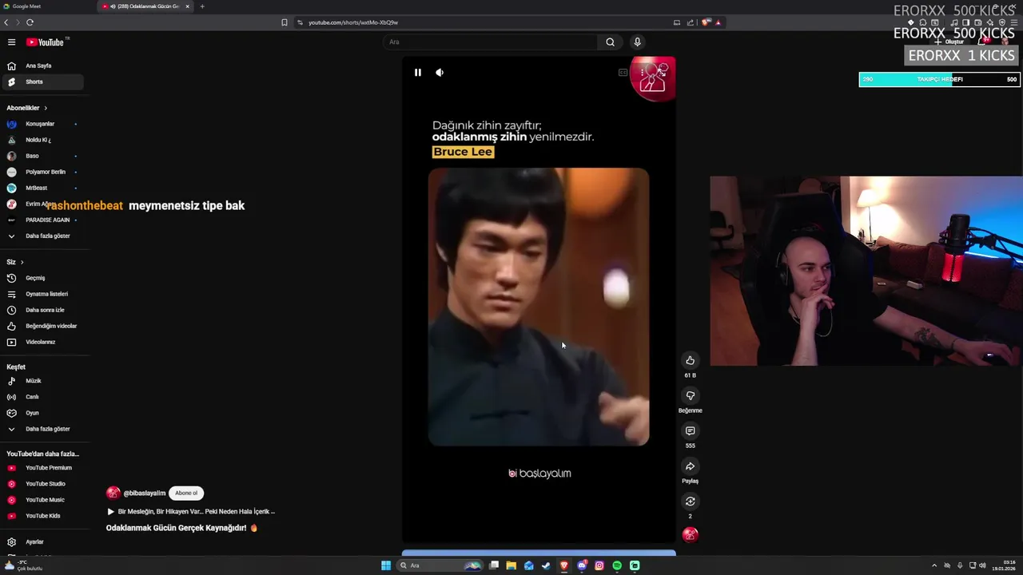Open the Noldu Ki ¿ subscription channel
The image size is (1023, 575).
click(42, 140)
